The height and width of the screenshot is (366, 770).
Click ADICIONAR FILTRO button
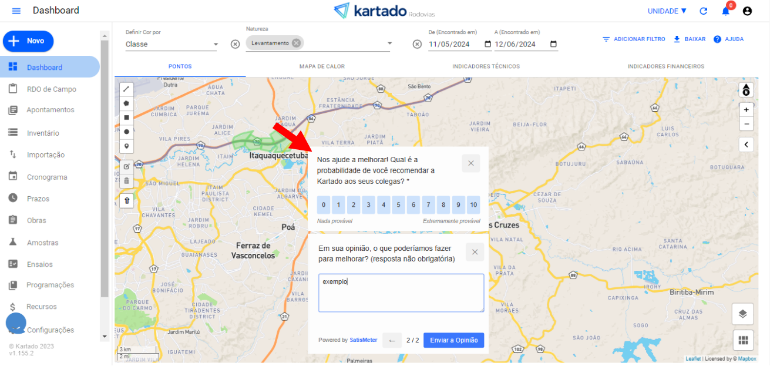pos(634,39)
